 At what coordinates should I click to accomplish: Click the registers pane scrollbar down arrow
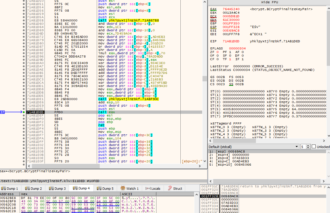pos(328,136)
